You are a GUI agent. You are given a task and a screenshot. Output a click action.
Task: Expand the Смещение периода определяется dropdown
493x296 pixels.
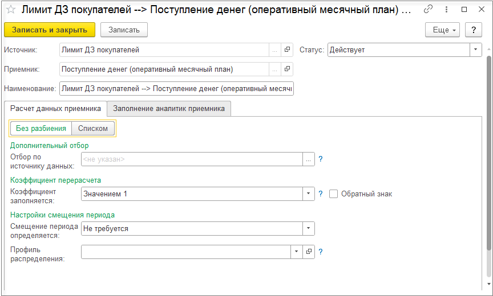pyautogui.click(x=309, y=229)
